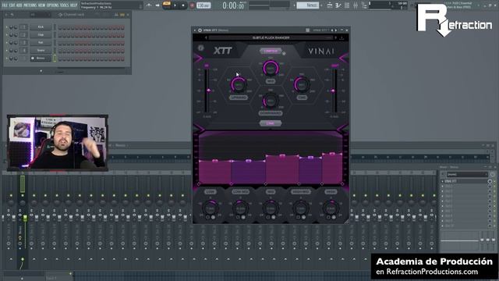
Task: Open the VIEW menu
Action: 41,5
